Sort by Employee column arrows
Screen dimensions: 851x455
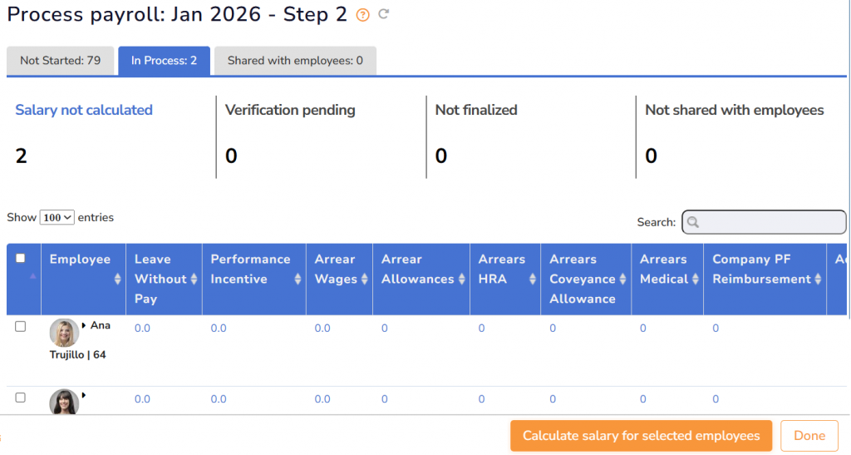117,279
